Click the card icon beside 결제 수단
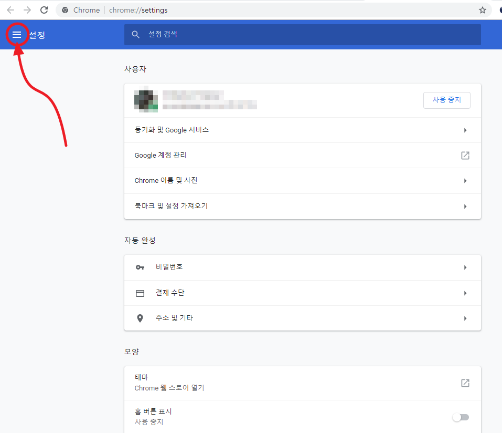The width and height of the screenshot is (502, 433). [140, 293]
